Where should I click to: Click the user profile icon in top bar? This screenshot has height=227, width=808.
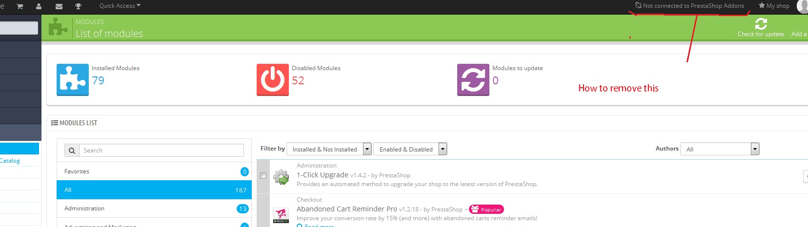click(x=39, y=6)
